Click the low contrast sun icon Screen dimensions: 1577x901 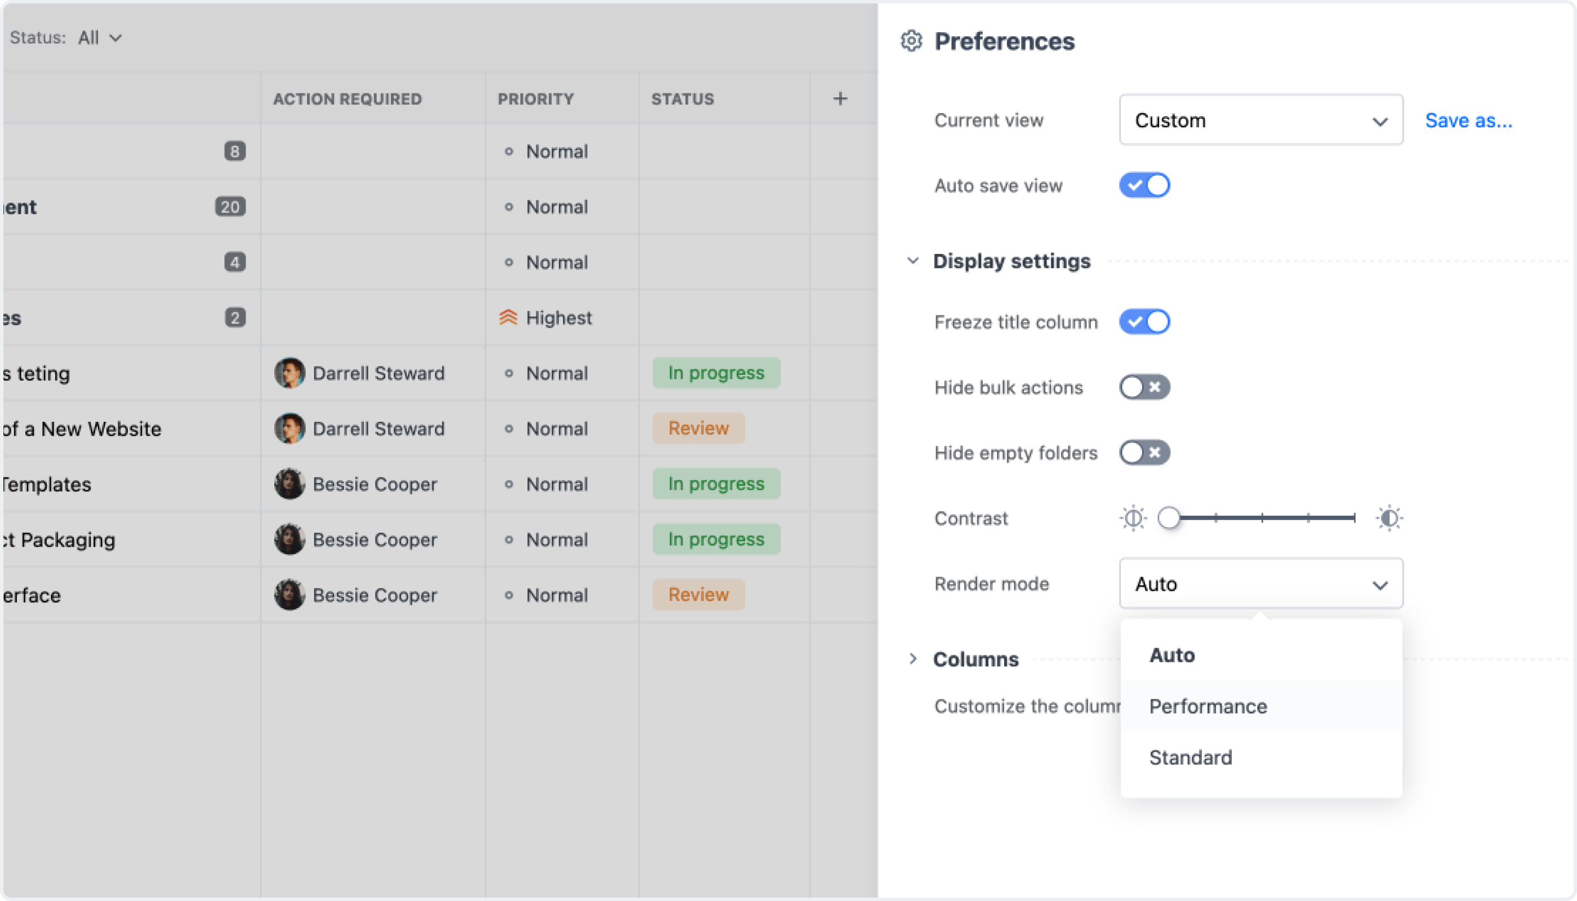coord(1133,518)
